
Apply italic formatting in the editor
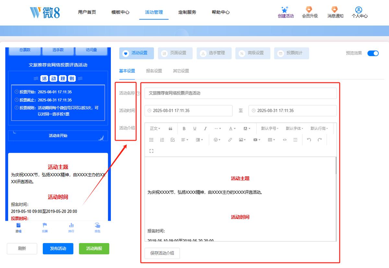coord(205,129)
